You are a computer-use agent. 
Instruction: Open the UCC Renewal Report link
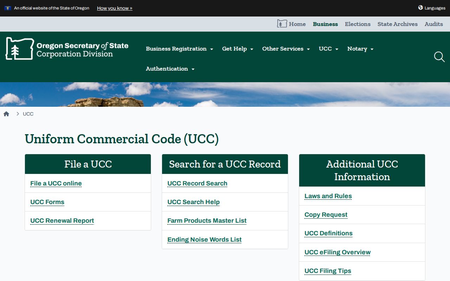[x=62, y=221]
